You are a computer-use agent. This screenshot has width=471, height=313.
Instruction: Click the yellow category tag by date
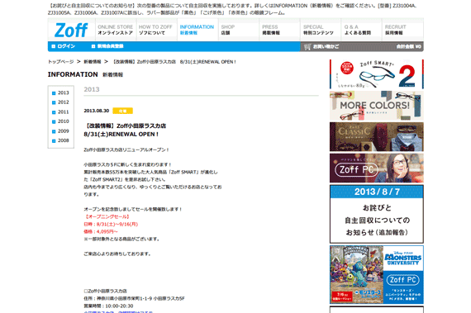[x=122, y=111]
